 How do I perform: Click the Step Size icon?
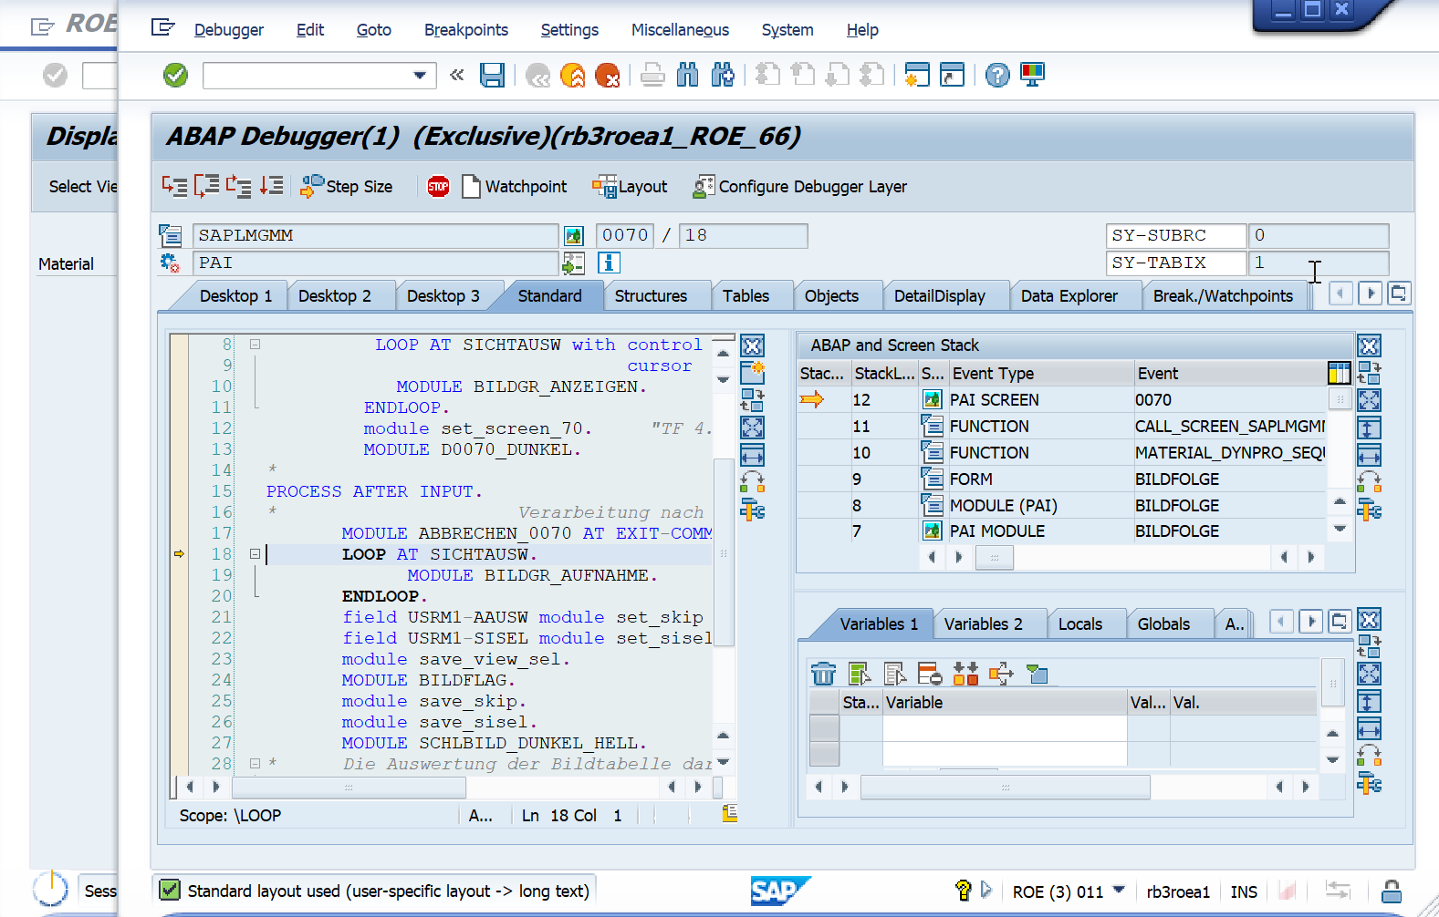tap(312, 187)
